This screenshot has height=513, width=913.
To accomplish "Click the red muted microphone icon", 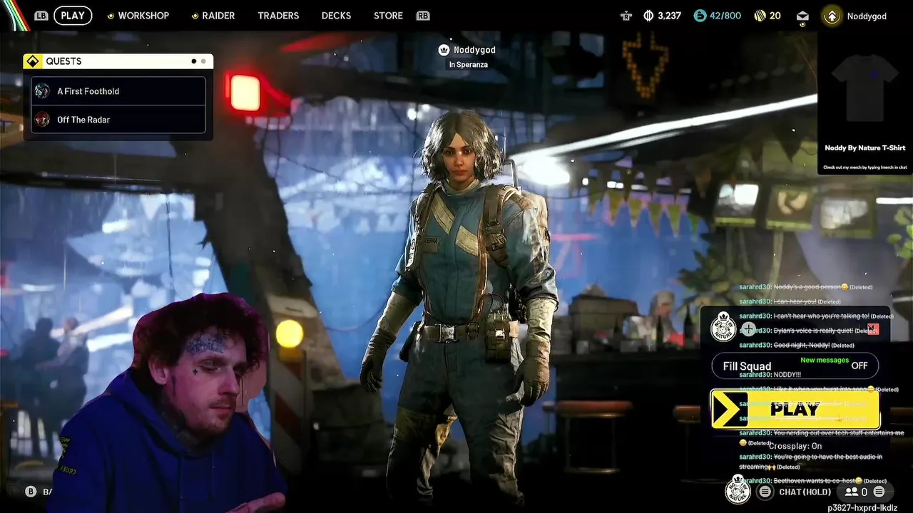I will 873,329.
